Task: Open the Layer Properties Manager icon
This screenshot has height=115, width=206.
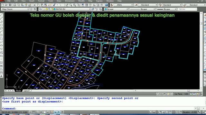Action: [x=40, y=9]
